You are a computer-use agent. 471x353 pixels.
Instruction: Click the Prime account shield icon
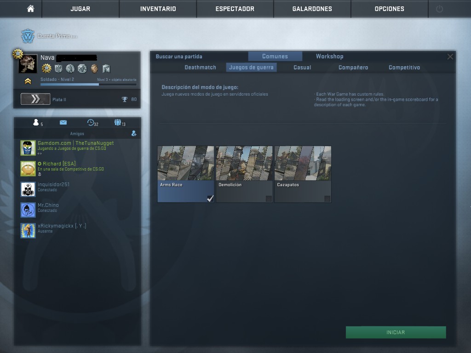click(x=28, y=36)
